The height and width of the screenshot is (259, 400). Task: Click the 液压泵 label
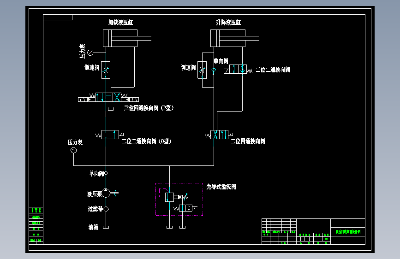coord(95,194)
